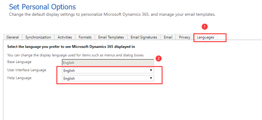Switch to the Email Templates tab
Viewport: 262px width, 120px height.
(x=111, y=37)
